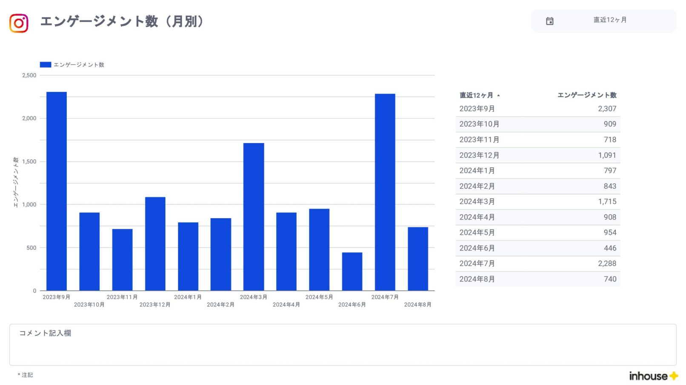Click the エンゲージメント数 legend label
686x385 pixels.
click(x=79, y=65)
